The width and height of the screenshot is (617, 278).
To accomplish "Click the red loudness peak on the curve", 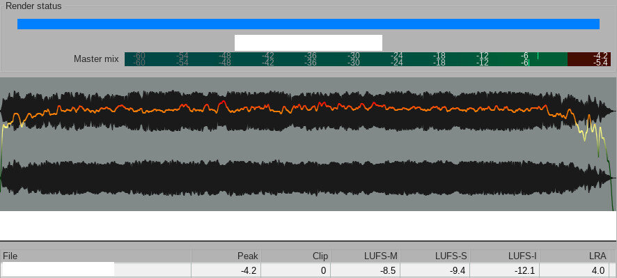I will [223, 102].
